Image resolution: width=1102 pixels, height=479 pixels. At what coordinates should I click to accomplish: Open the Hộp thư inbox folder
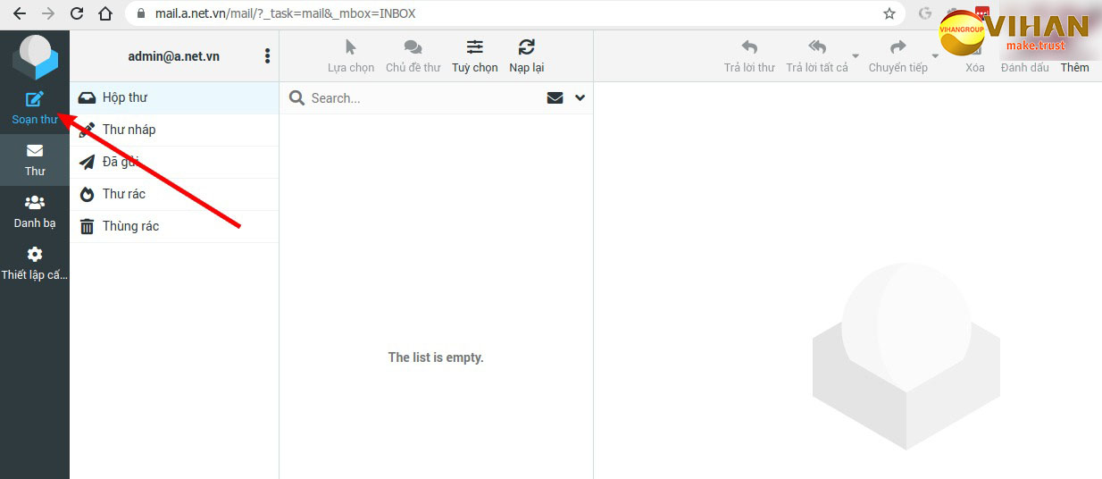coord(125,97)
